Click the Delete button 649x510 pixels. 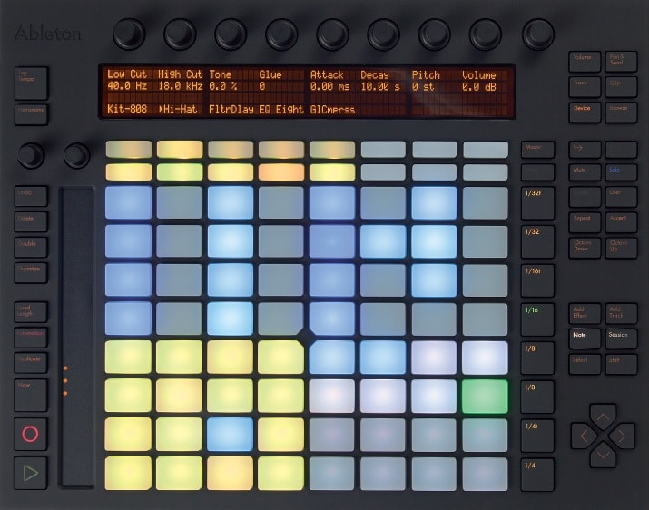pos(31,222)
